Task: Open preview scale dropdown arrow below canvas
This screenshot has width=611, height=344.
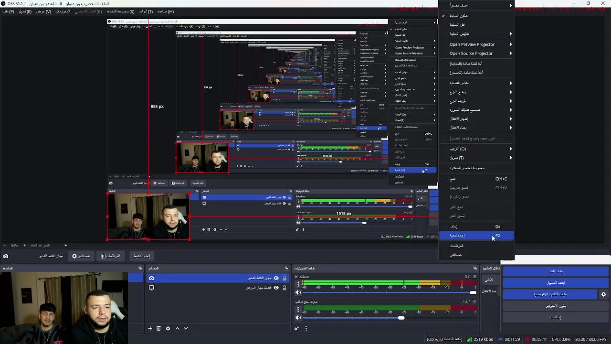Action: point(66,246)
